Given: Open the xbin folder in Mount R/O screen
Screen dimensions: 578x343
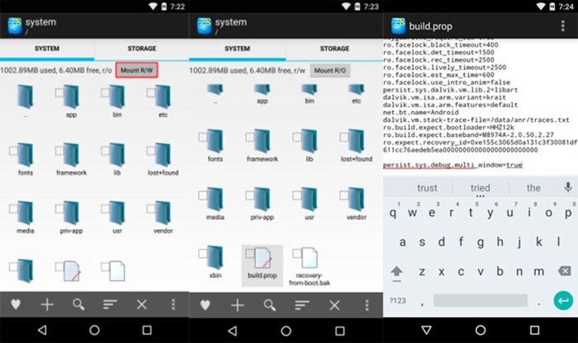Looking at the screenshot, I should [215, 263].
